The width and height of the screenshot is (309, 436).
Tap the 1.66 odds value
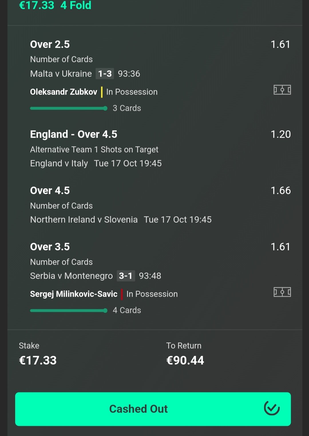[281, 191]
